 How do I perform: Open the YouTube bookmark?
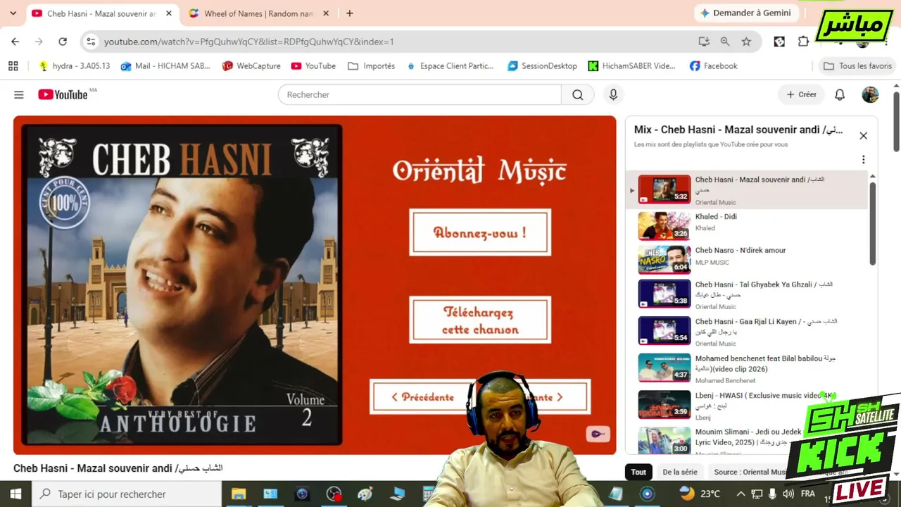(x=313, y=66)
